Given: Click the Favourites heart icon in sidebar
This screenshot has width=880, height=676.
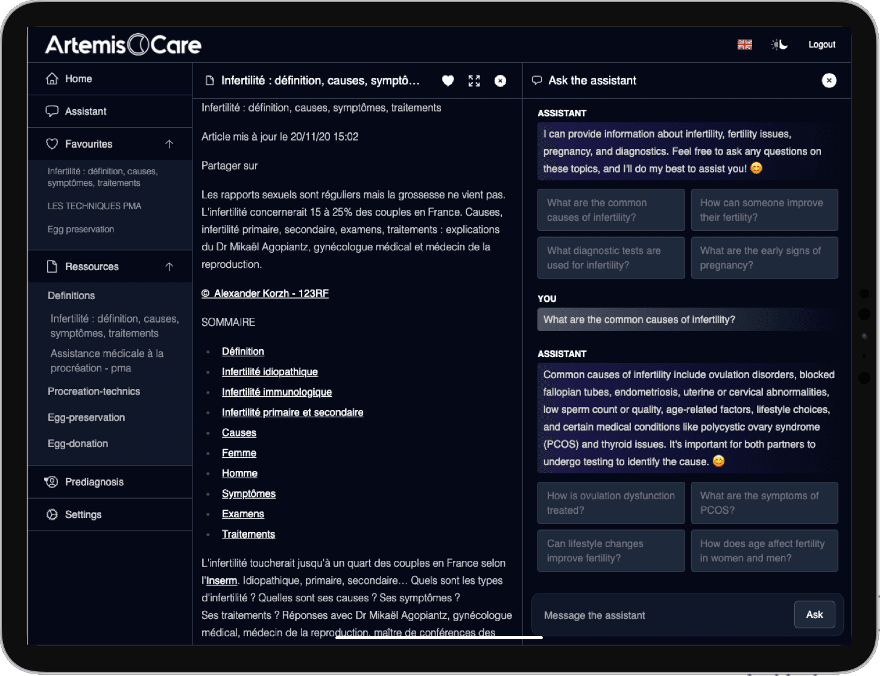Looking at the screenshot, I should coord(52,144).
